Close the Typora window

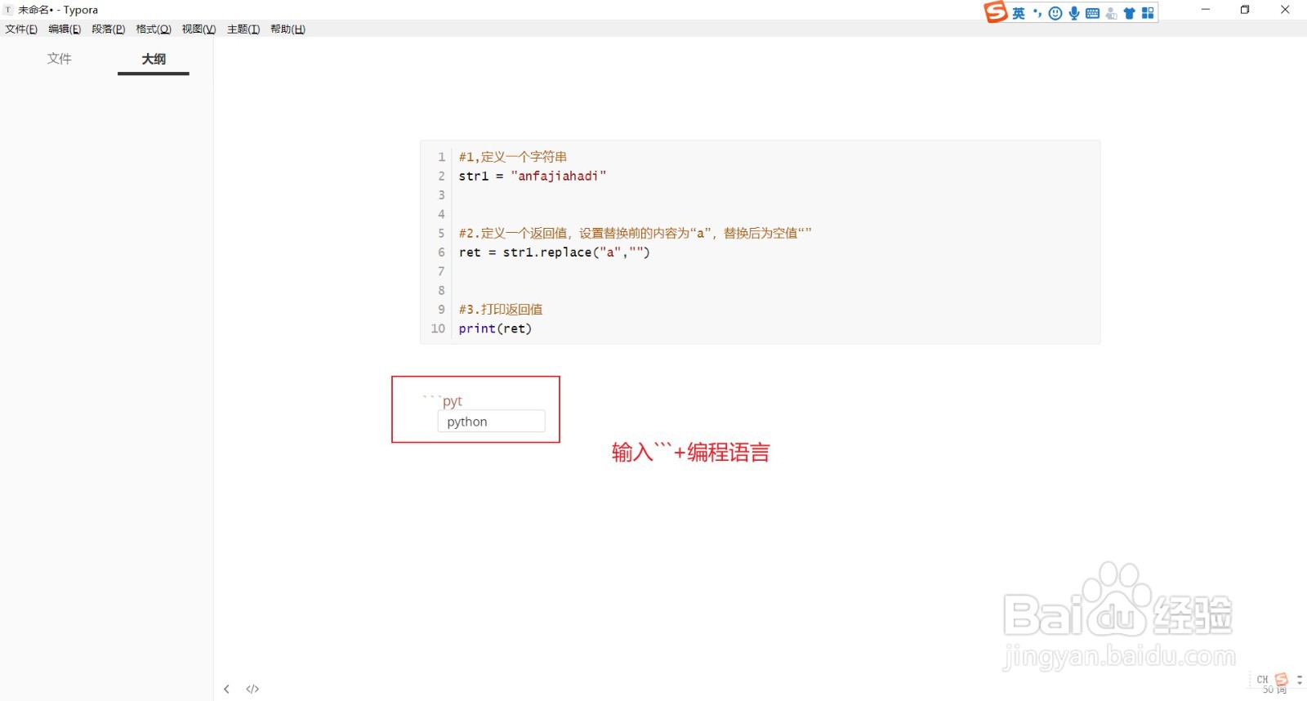click(x=1285, y=10)
